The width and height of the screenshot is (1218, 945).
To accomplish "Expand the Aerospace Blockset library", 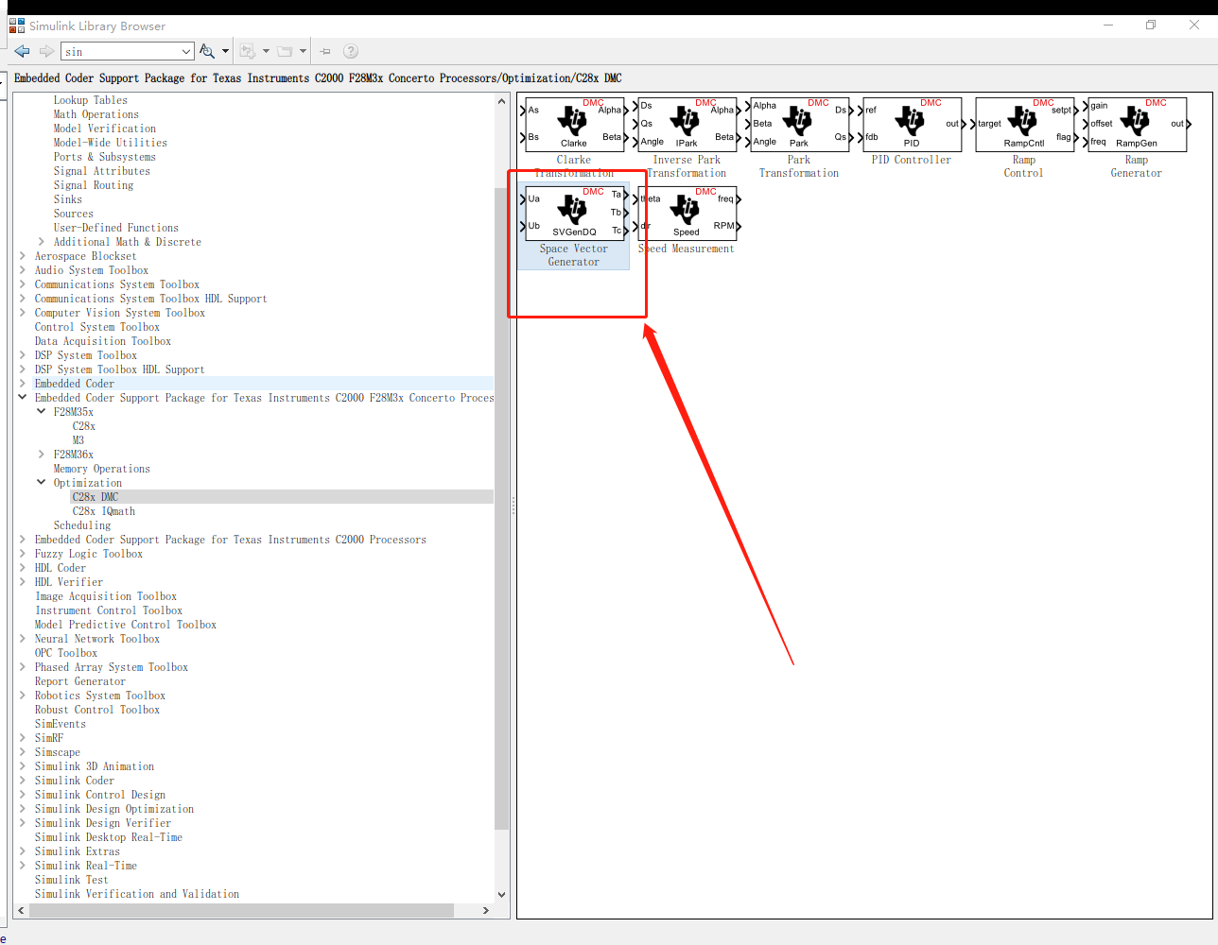I will click(x=23, y=256).
